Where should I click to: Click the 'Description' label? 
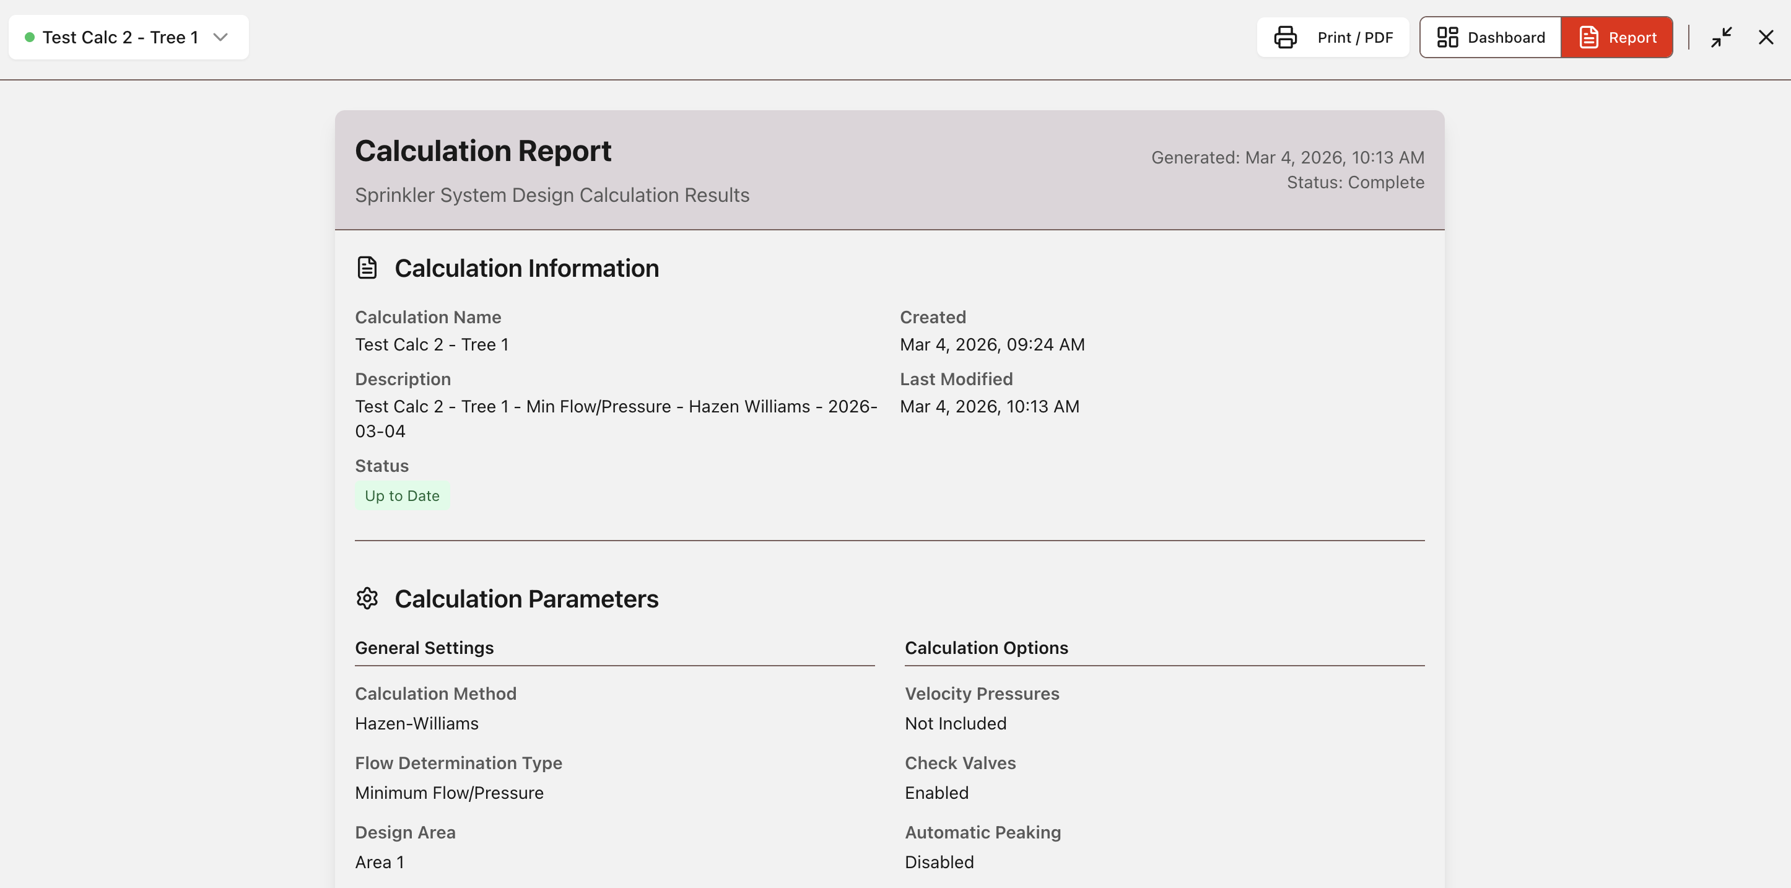click(x=403, y=380)
